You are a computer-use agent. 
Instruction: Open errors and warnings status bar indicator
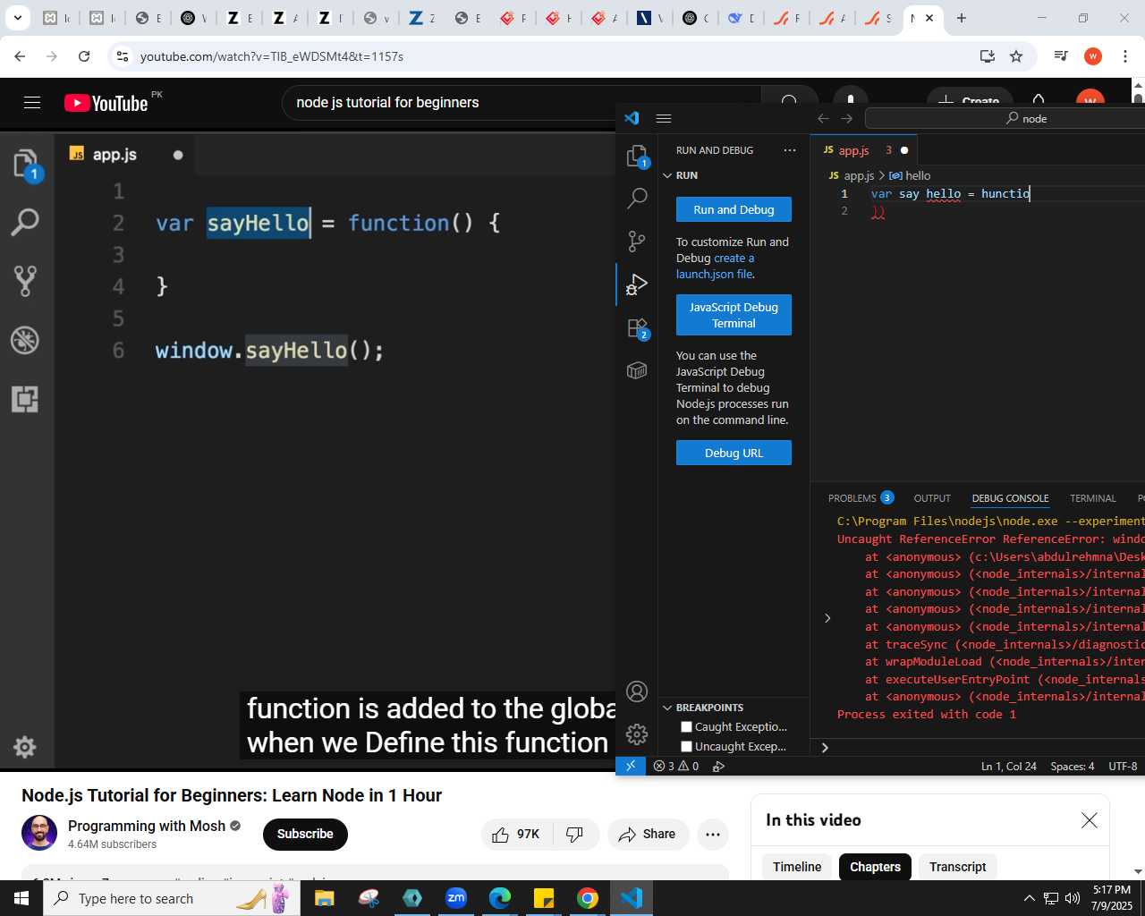point(676,766)
